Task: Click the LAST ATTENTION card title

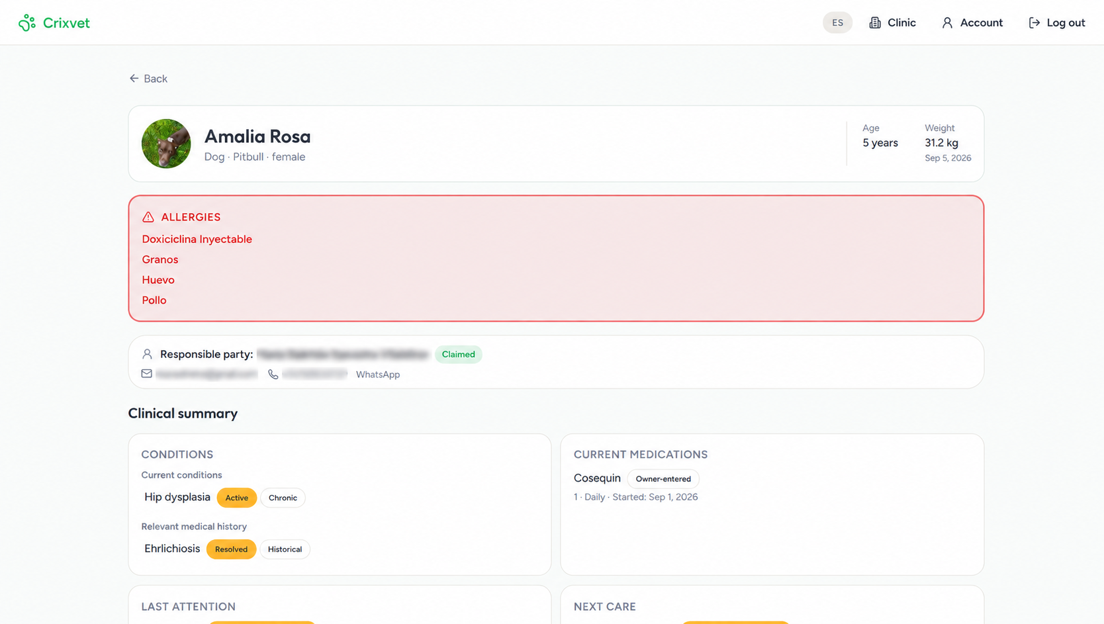Action: click(189, 607)
